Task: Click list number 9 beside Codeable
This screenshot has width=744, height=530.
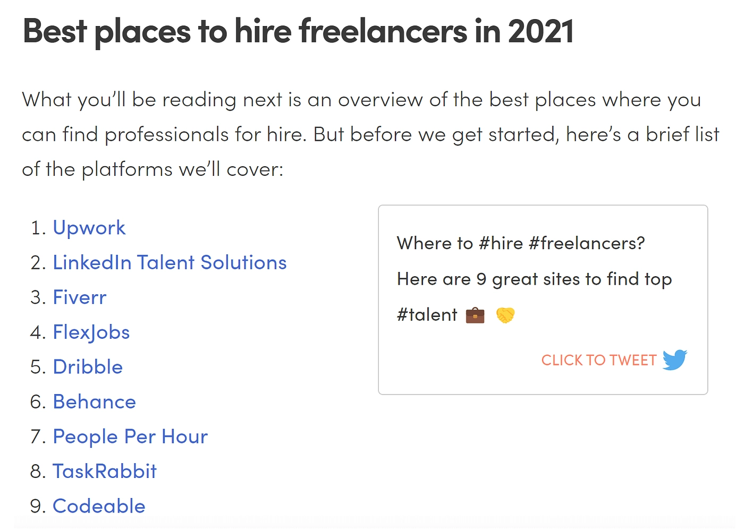Action: coord(40,506)
